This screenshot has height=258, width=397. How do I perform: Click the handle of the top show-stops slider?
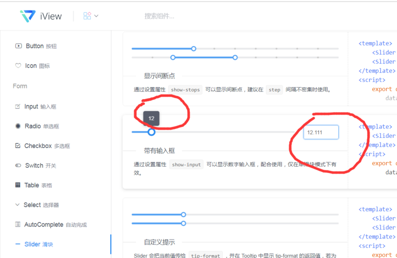(x=194, y=49)
